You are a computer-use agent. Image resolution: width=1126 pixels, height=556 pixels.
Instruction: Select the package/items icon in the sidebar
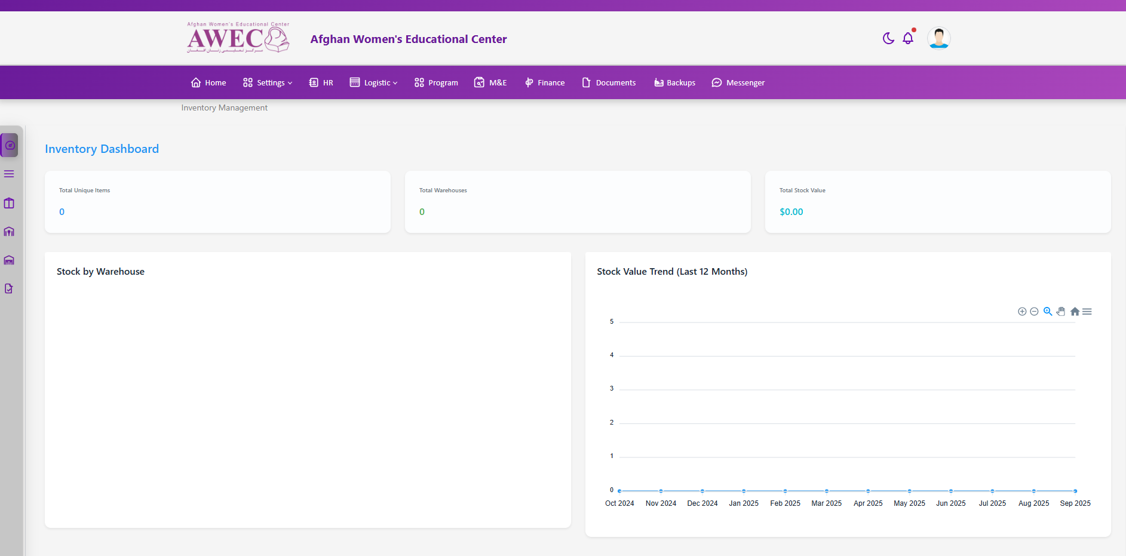9,203
